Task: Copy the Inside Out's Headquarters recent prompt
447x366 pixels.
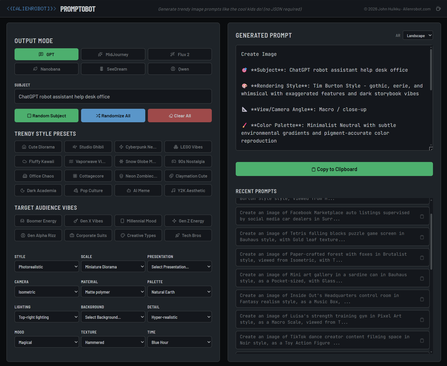Action: 422,299
